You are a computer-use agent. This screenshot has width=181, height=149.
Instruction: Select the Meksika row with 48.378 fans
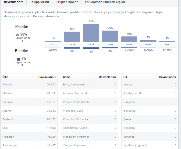[x=29, y=93]
